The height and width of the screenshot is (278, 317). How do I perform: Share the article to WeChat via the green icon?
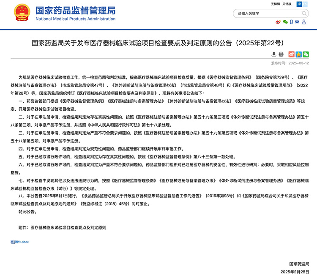pos(306,54)
